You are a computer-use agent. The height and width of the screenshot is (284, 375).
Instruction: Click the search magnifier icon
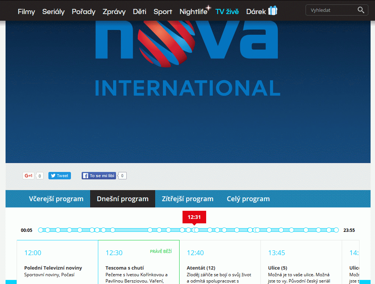[361, 10]
